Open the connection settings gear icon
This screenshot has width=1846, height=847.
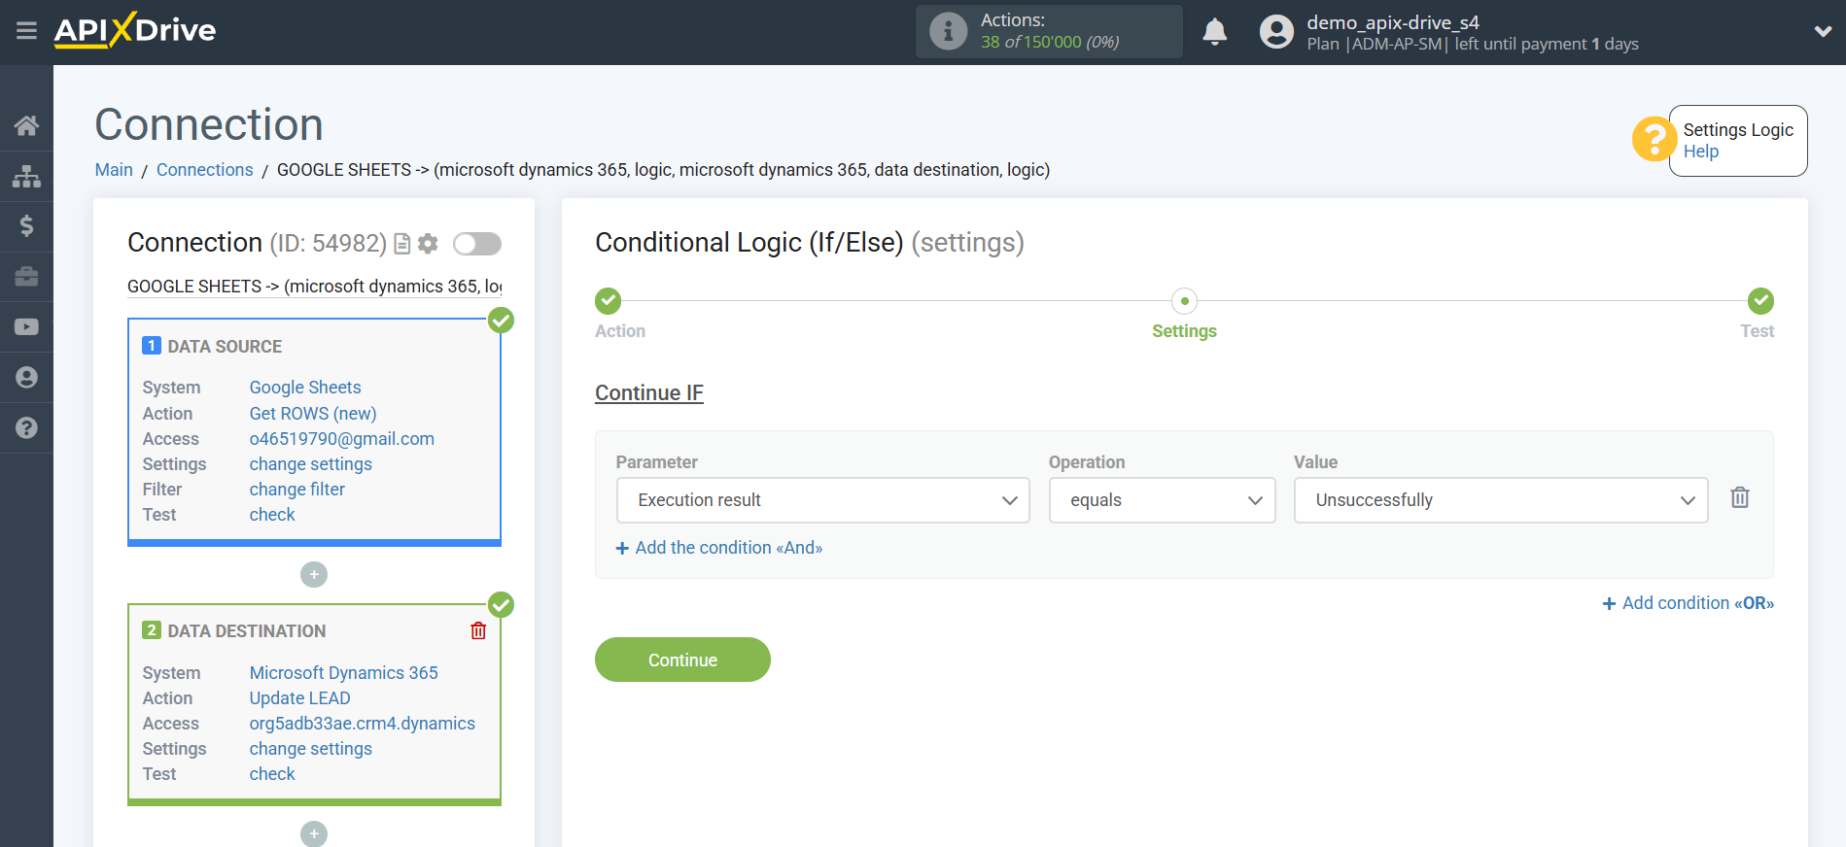pyautogui.click(x=428, y=244)
